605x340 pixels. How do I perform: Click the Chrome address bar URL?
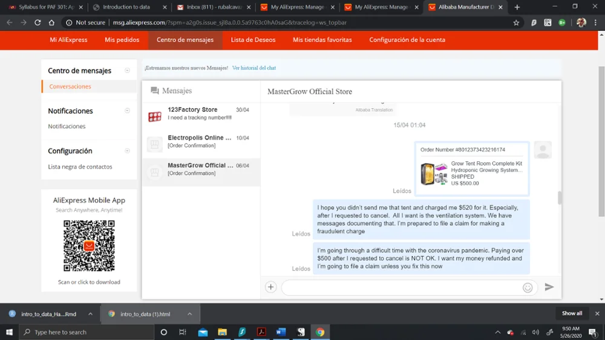(229, 23)
